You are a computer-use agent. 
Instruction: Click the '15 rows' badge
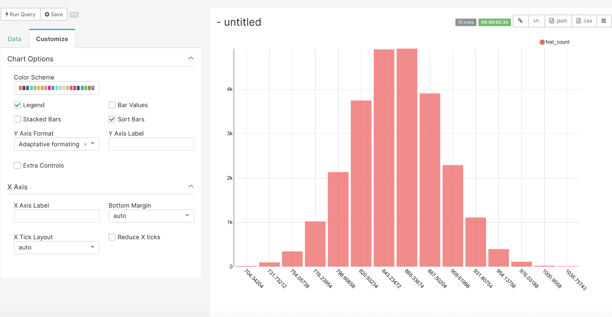click(466, 22)
